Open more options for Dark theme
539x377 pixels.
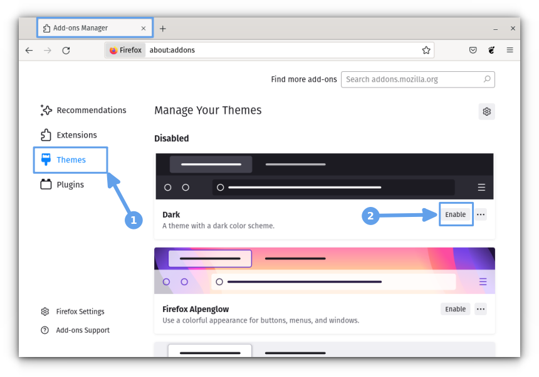pos(481,214)
